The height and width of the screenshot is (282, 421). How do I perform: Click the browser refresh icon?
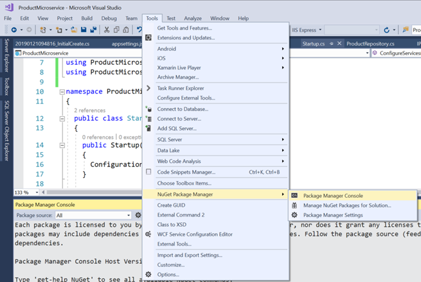click(386, 30)
